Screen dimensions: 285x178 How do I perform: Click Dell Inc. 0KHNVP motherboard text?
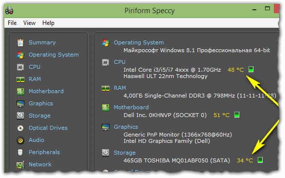point(165,115)
